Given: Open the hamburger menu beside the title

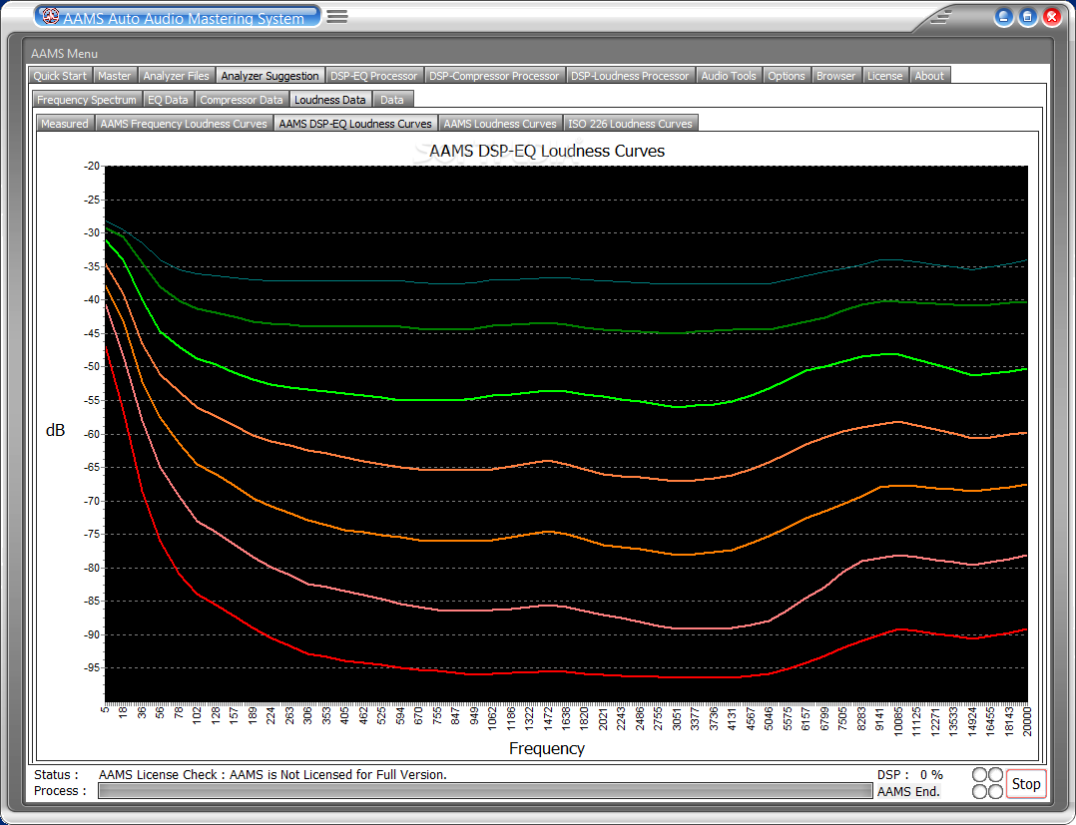Looking at the screenshot, I should (337, 16).
